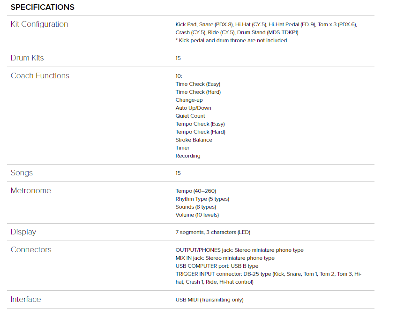Click the Songs row label
Image resolution: width=404 pixels, height=309 pixels.
tap(22, 173)
